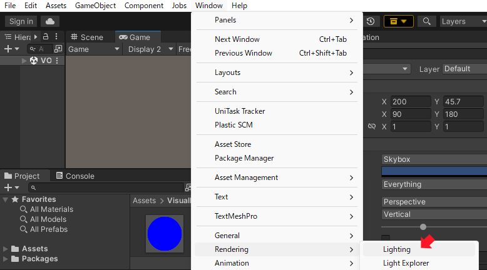Viewport: 487px width, 270px height.
Task: Collapse the Favorites tree section
Action: coord(5,199)
